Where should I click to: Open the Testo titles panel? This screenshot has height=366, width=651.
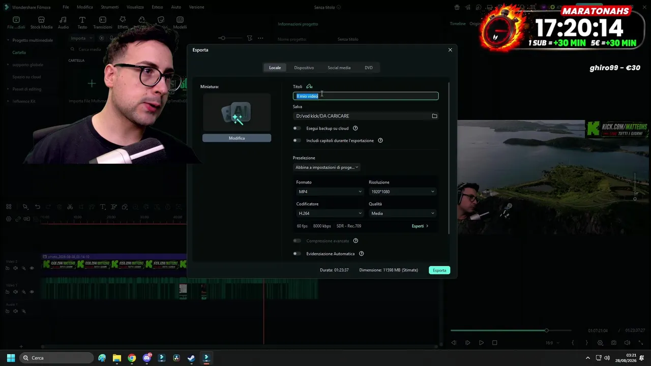pos(82,22)
